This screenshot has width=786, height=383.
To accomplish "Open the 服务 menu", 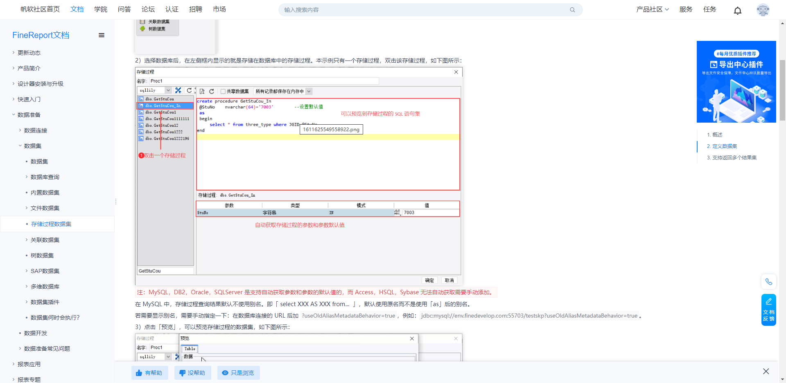I will tap(686, 9).
